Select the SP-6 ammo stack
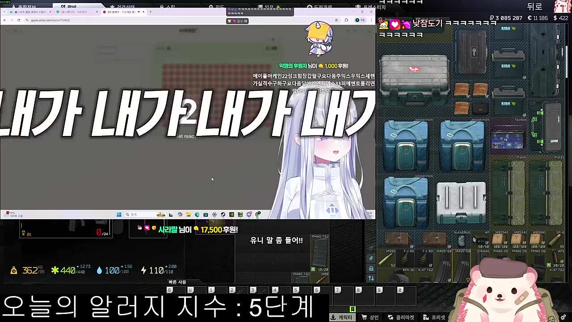 point(556,240)
